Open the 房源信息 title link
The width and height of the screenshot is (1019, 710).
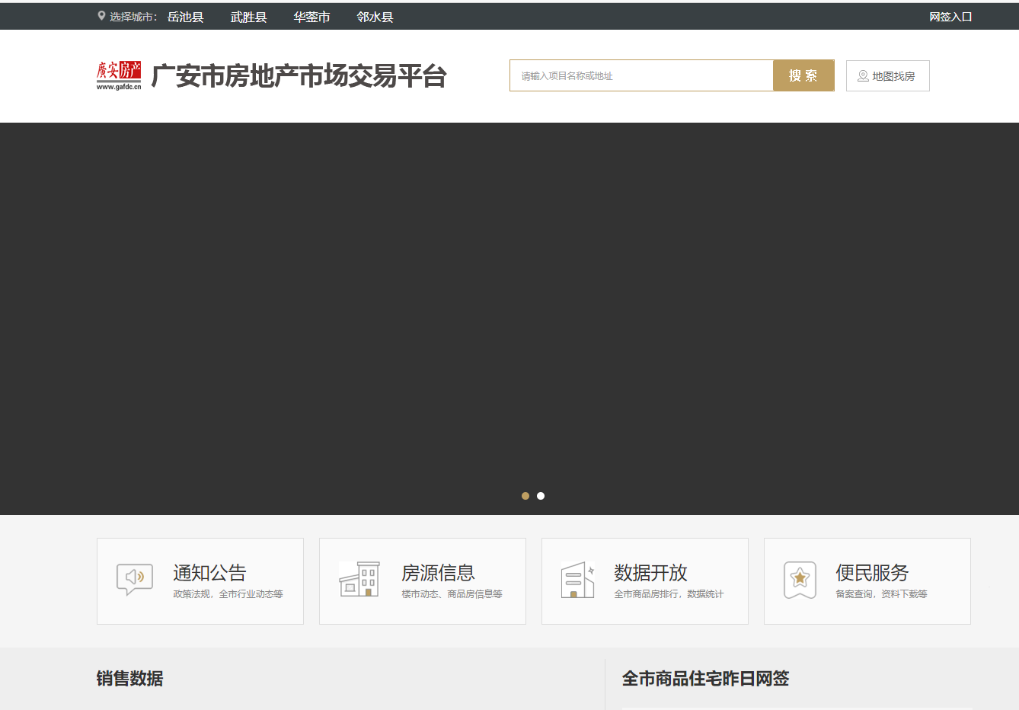(x=438, y=573)
